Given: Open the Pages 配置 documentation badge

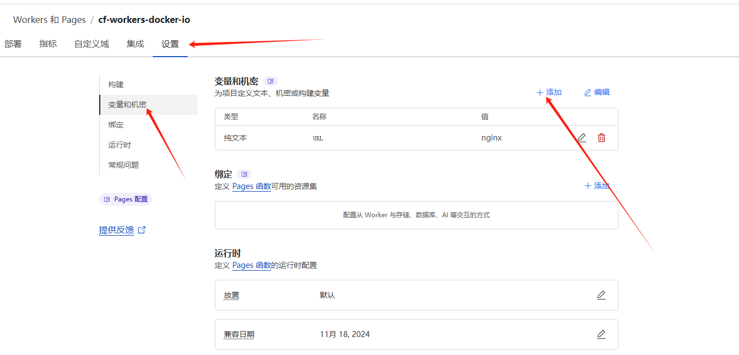Looking at the screenshot, I should (x=126, y=199).
